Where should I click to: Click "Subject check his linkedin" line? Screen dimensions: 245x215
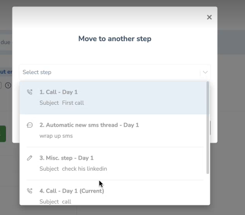point(73,169)
